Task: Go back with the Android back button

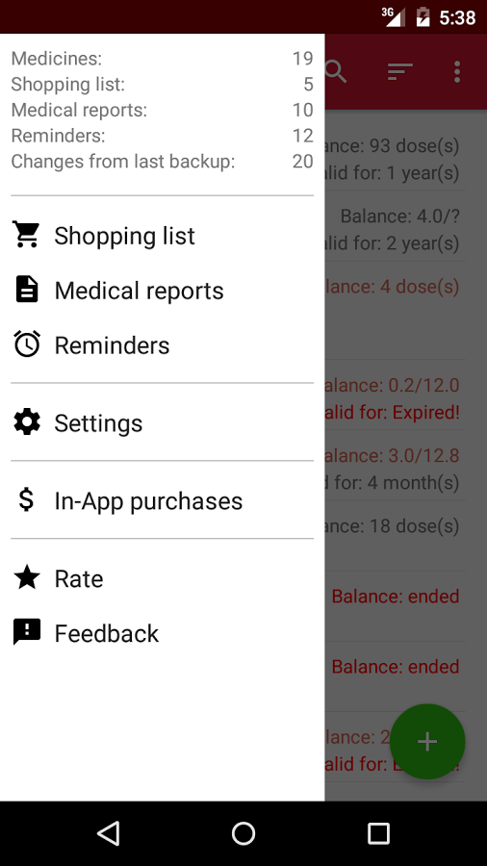Action: click(x=108, y=833)
